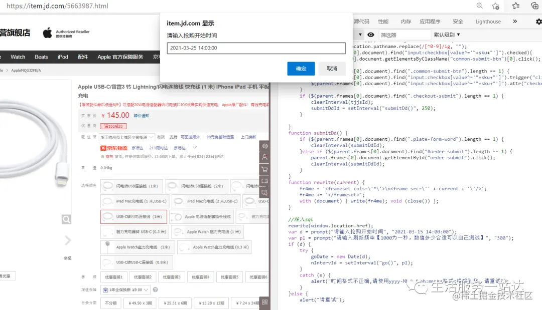The width and height of the screenshot is (542, 310).
Task: Confirm the prompt with 确定 button
Action: tap(301, 69)
